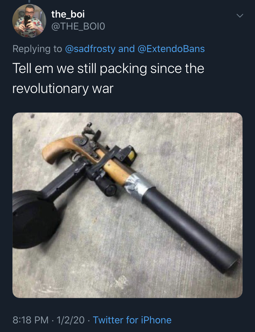
Task: Visit the @sadfrosty profile mention
Action: 90,49
